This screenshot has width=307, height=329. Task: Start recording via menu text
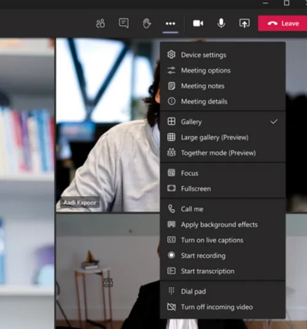(x=203, y=256)
